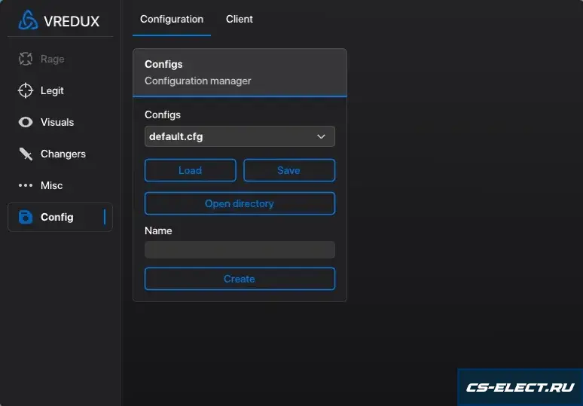Open the Rage section label
The image size is (583, 406).
[x=53, y=59]
